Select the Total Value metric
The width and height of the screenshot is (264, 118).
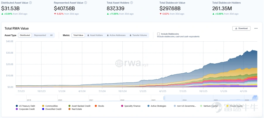78,35
